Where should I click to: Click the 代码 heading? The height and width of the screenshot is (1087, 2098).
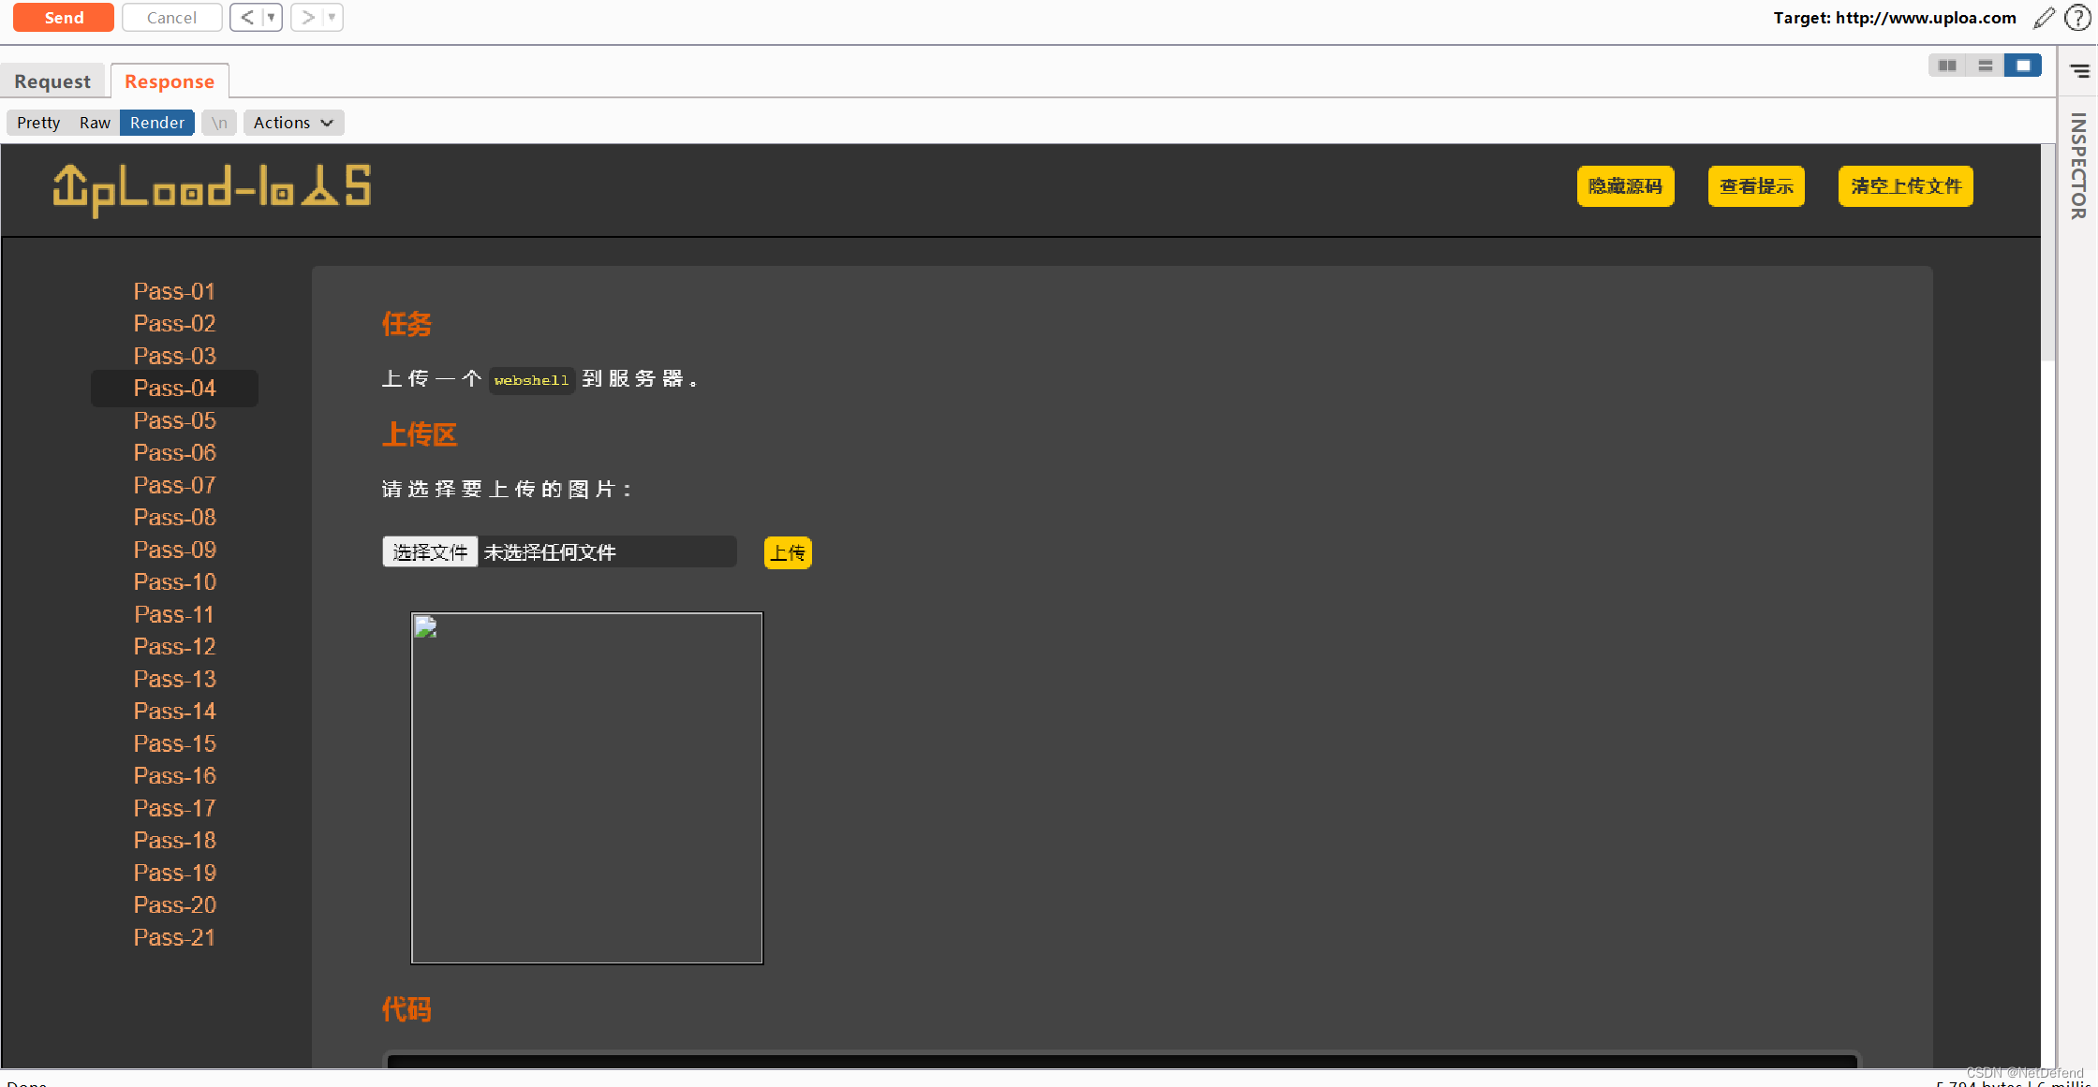point(406,1009)
